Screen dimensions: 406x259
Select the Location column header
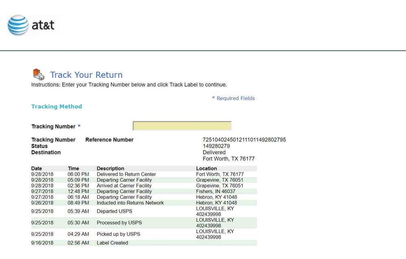(x=206, y=168)
